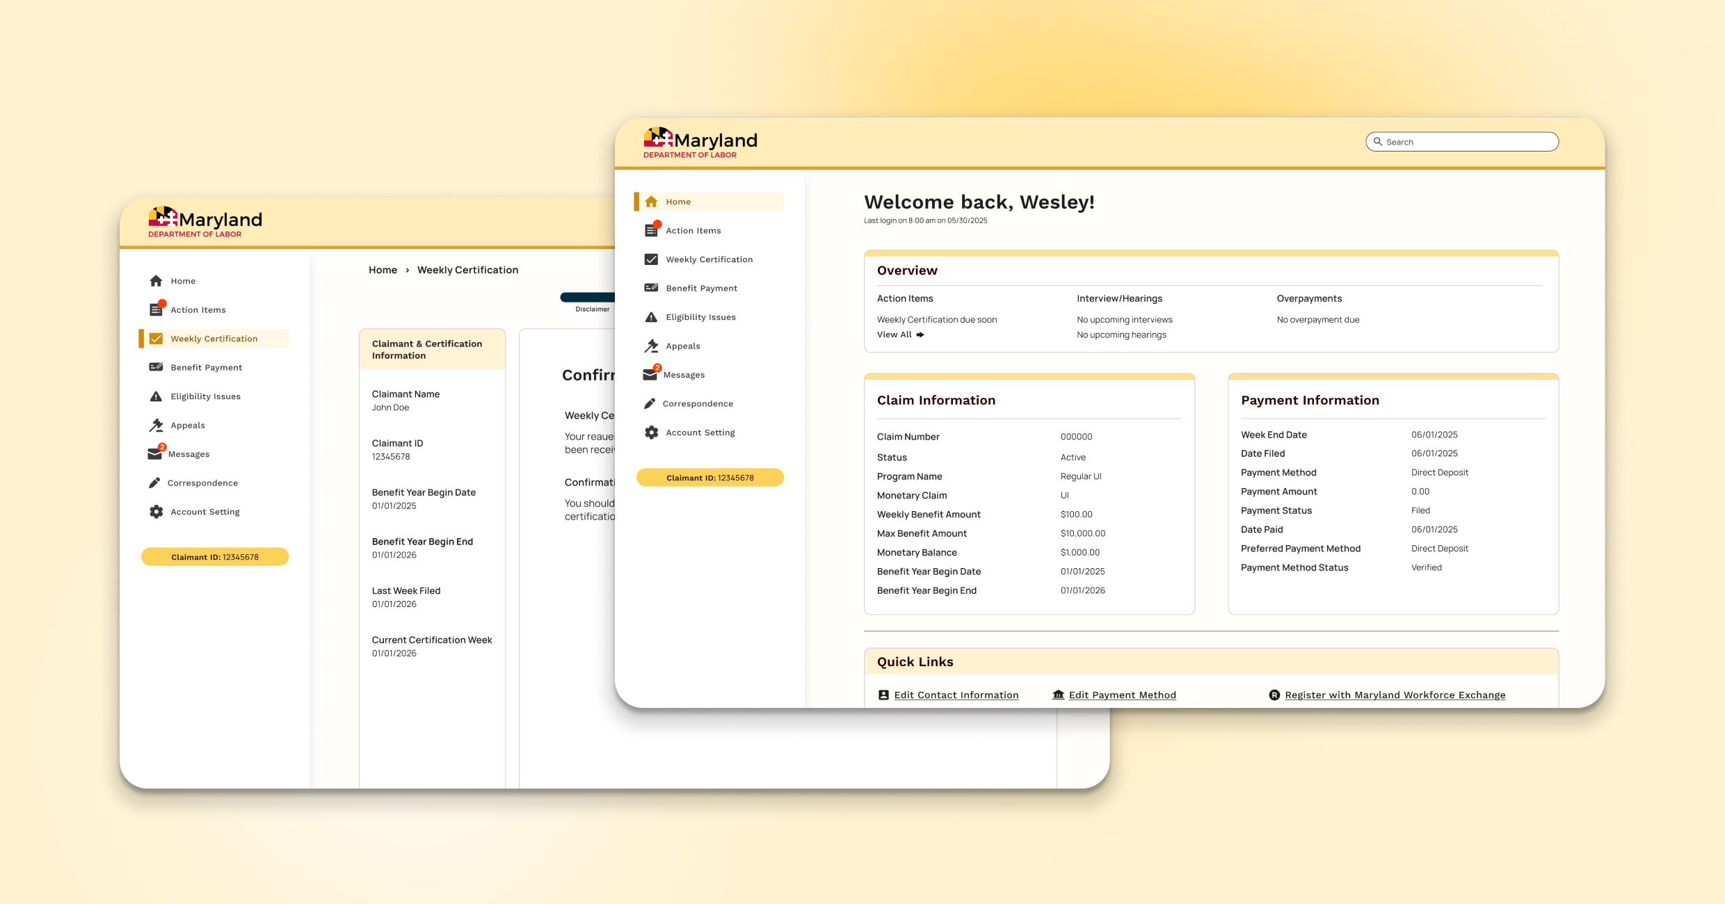Click the Appeals gavel icon

[x=651, y=346]
